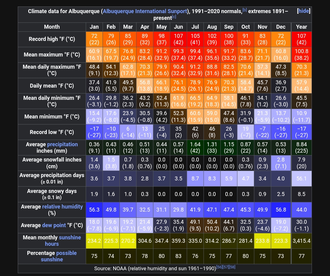Select September record low cell 26 (−3)
Screen dimensions: 330x276
(x=229, y=132)
